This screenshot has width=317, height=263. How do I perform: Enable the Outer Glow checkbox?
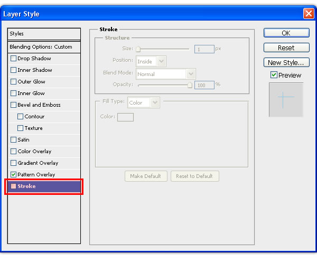13,81
